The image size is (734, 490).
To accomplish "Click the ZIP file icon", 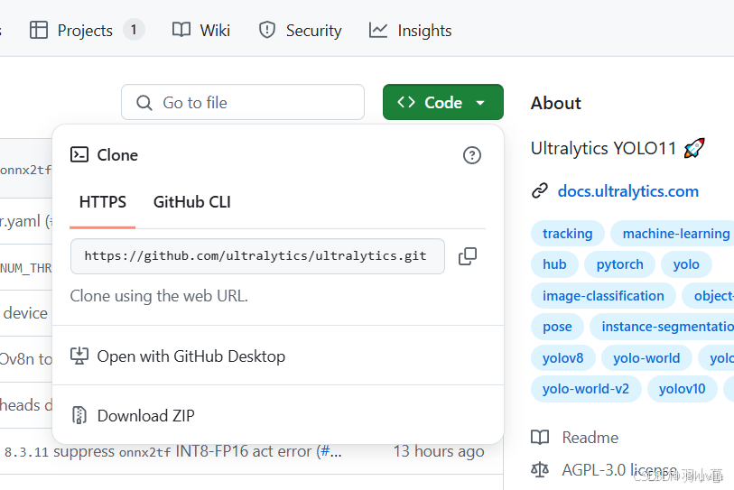I will pos(79,415).
